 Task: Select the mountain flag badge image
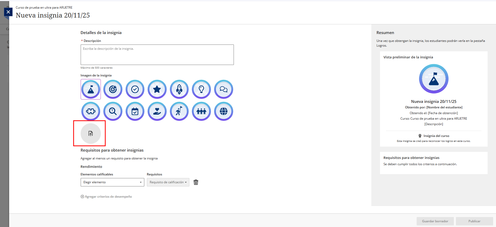click(x=91, y=89)
